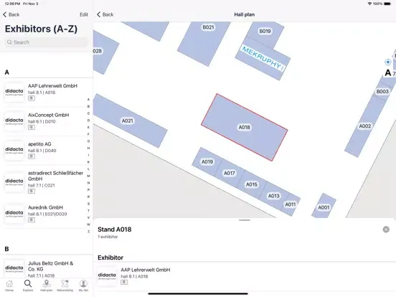396x297 pixels.
Task: Select stand A013 on the map
Action: tap(273, 196)
